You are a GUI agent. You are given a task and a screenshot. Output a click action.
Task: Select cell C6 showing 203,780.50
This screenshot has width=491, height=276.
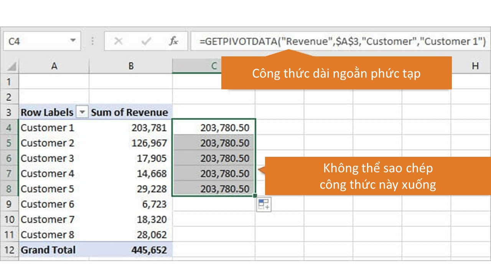click(x=214, y=158)
